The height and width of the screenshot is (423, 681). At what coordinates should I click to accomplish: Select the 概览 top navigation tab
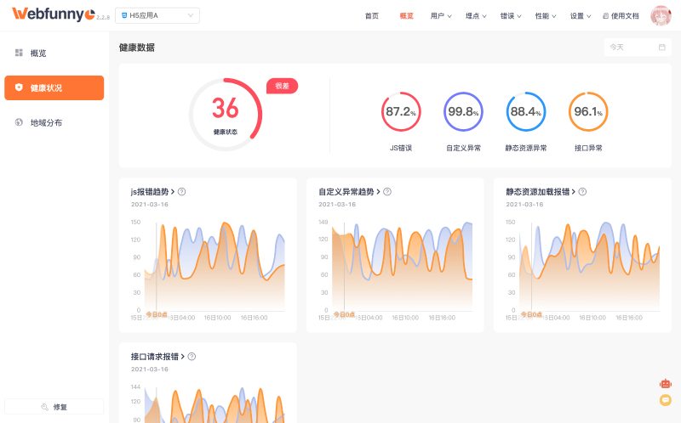(407, 16)
